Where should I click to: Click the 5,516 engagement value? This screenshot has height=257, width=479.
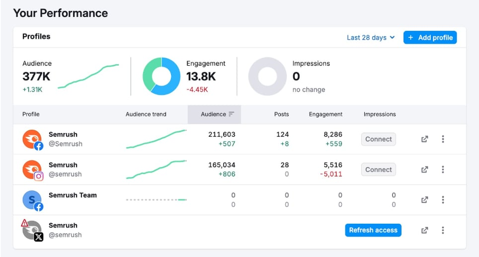(x=333, y=165)
